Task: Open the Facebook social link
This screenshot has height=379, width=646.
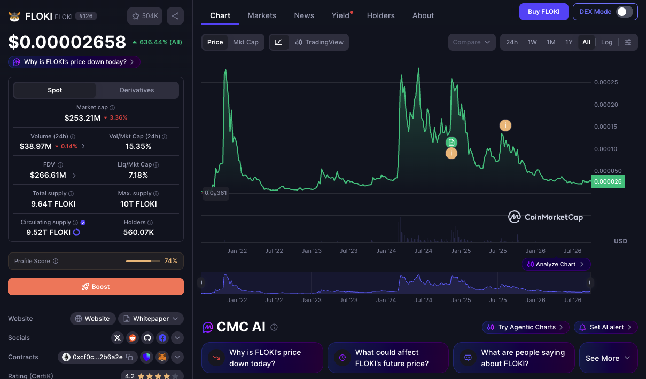Action: (x=162, y=338)
